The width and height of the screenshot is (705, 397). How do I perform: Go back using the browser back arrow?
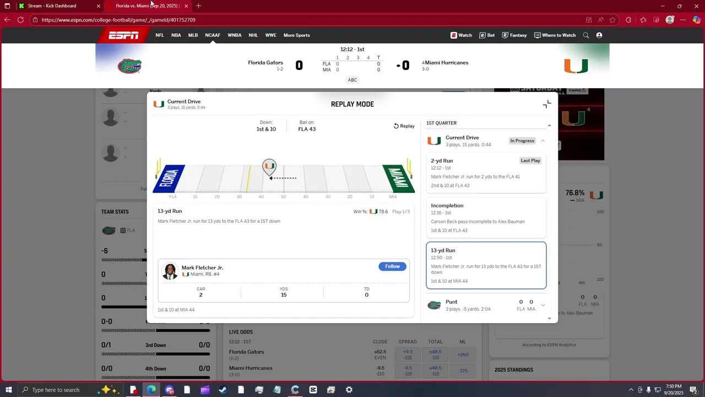coord(7,20)
